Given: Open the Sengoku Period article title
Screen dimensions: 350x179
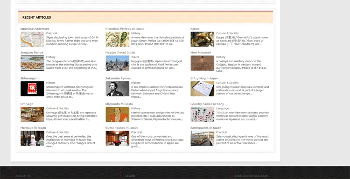Looking at the screenshot, I should [32, 53].
